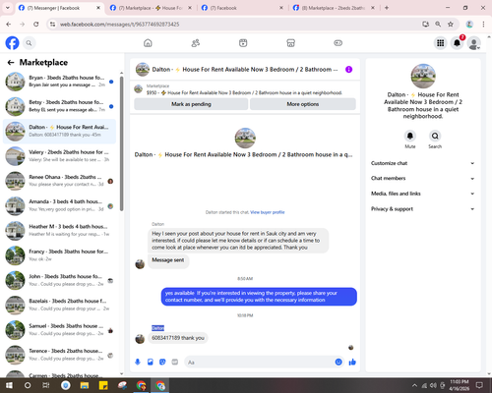This screenshot has width=492, height=393.
Task: Attach a file image icon
Action: [x=151, y=362]
